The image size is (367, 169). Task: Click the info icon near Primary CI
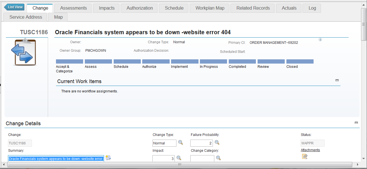point(320,40)
